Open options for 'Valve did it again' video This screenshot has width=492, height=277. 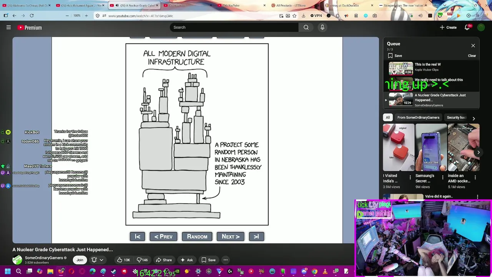477,197
